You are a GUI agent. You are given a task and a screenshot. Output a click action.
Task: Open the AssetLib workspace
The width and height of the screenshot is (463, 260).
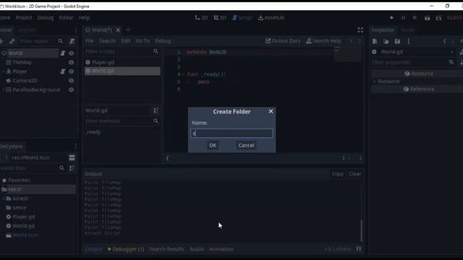coord(271,17)
